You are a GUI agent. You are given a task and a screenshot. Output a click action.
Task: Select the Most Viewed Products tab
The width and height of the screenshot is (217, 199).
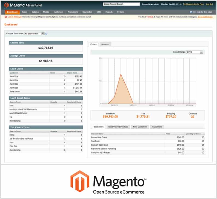pyautogui.click(x=118, y=127)
